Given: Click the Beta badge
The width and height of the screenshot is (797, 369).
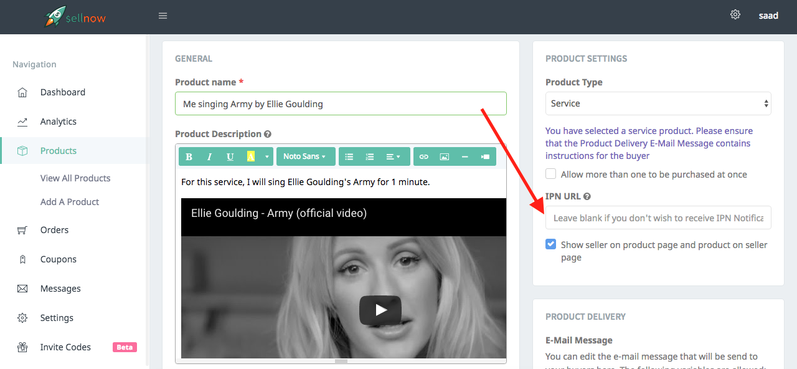Looking at the screenshot, I should pos(125,347).
